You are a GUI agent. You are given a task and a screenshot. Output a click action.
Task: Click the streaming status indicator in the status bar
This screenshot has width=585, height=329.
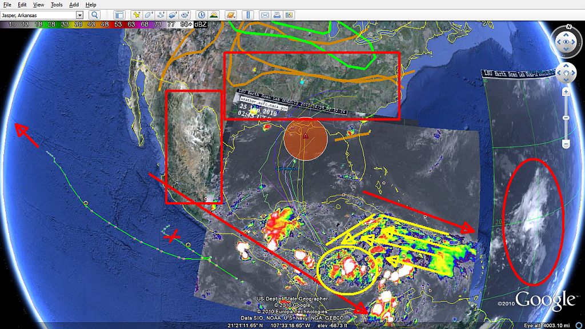pyautogui.click(x=579, y=326)
